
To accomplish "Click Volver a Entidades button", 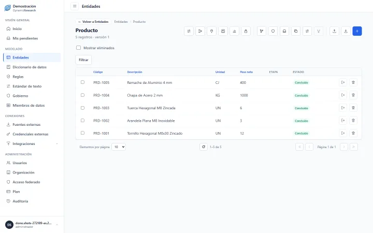I will [x=93, y=22].
